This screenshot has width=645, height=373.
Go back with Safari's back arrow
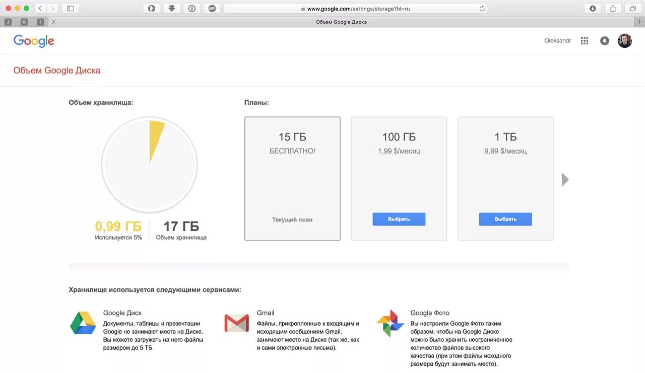(x=40, y=9)
